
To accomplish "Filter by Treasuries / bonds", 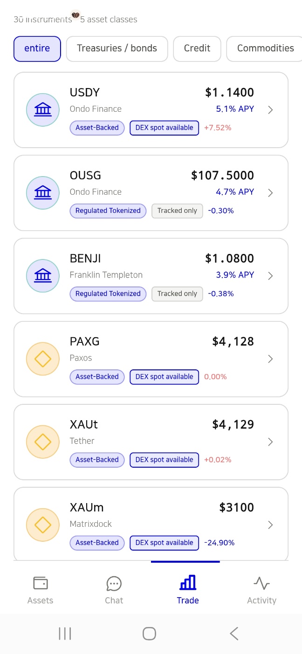I will pos(117,48).
